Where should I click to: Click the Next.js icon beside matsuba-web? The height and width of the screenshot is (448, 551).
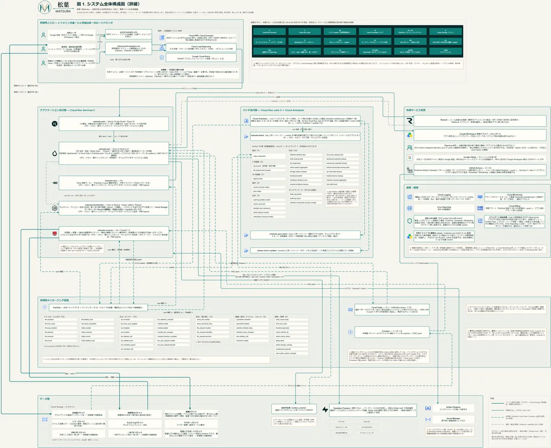(54, 124)
